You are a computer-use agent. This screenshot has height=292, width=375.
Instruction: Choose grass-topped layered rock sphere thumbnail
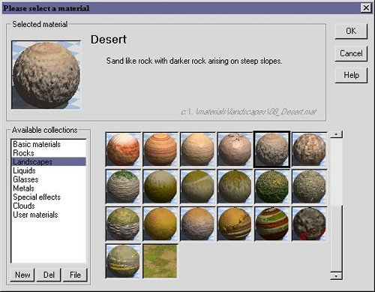tap(123, 187)
